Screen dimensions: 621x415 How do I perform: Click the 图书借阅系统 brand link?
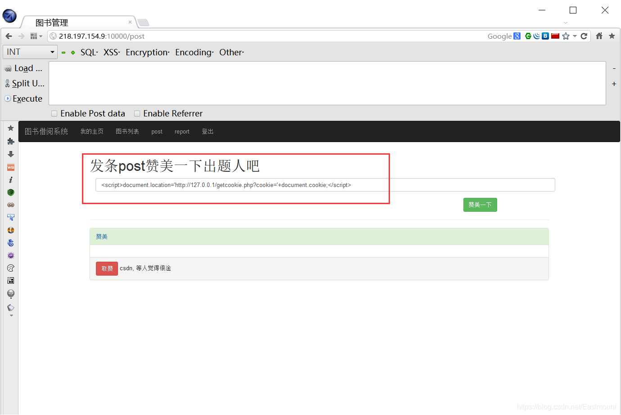click(x=46, y=131)
